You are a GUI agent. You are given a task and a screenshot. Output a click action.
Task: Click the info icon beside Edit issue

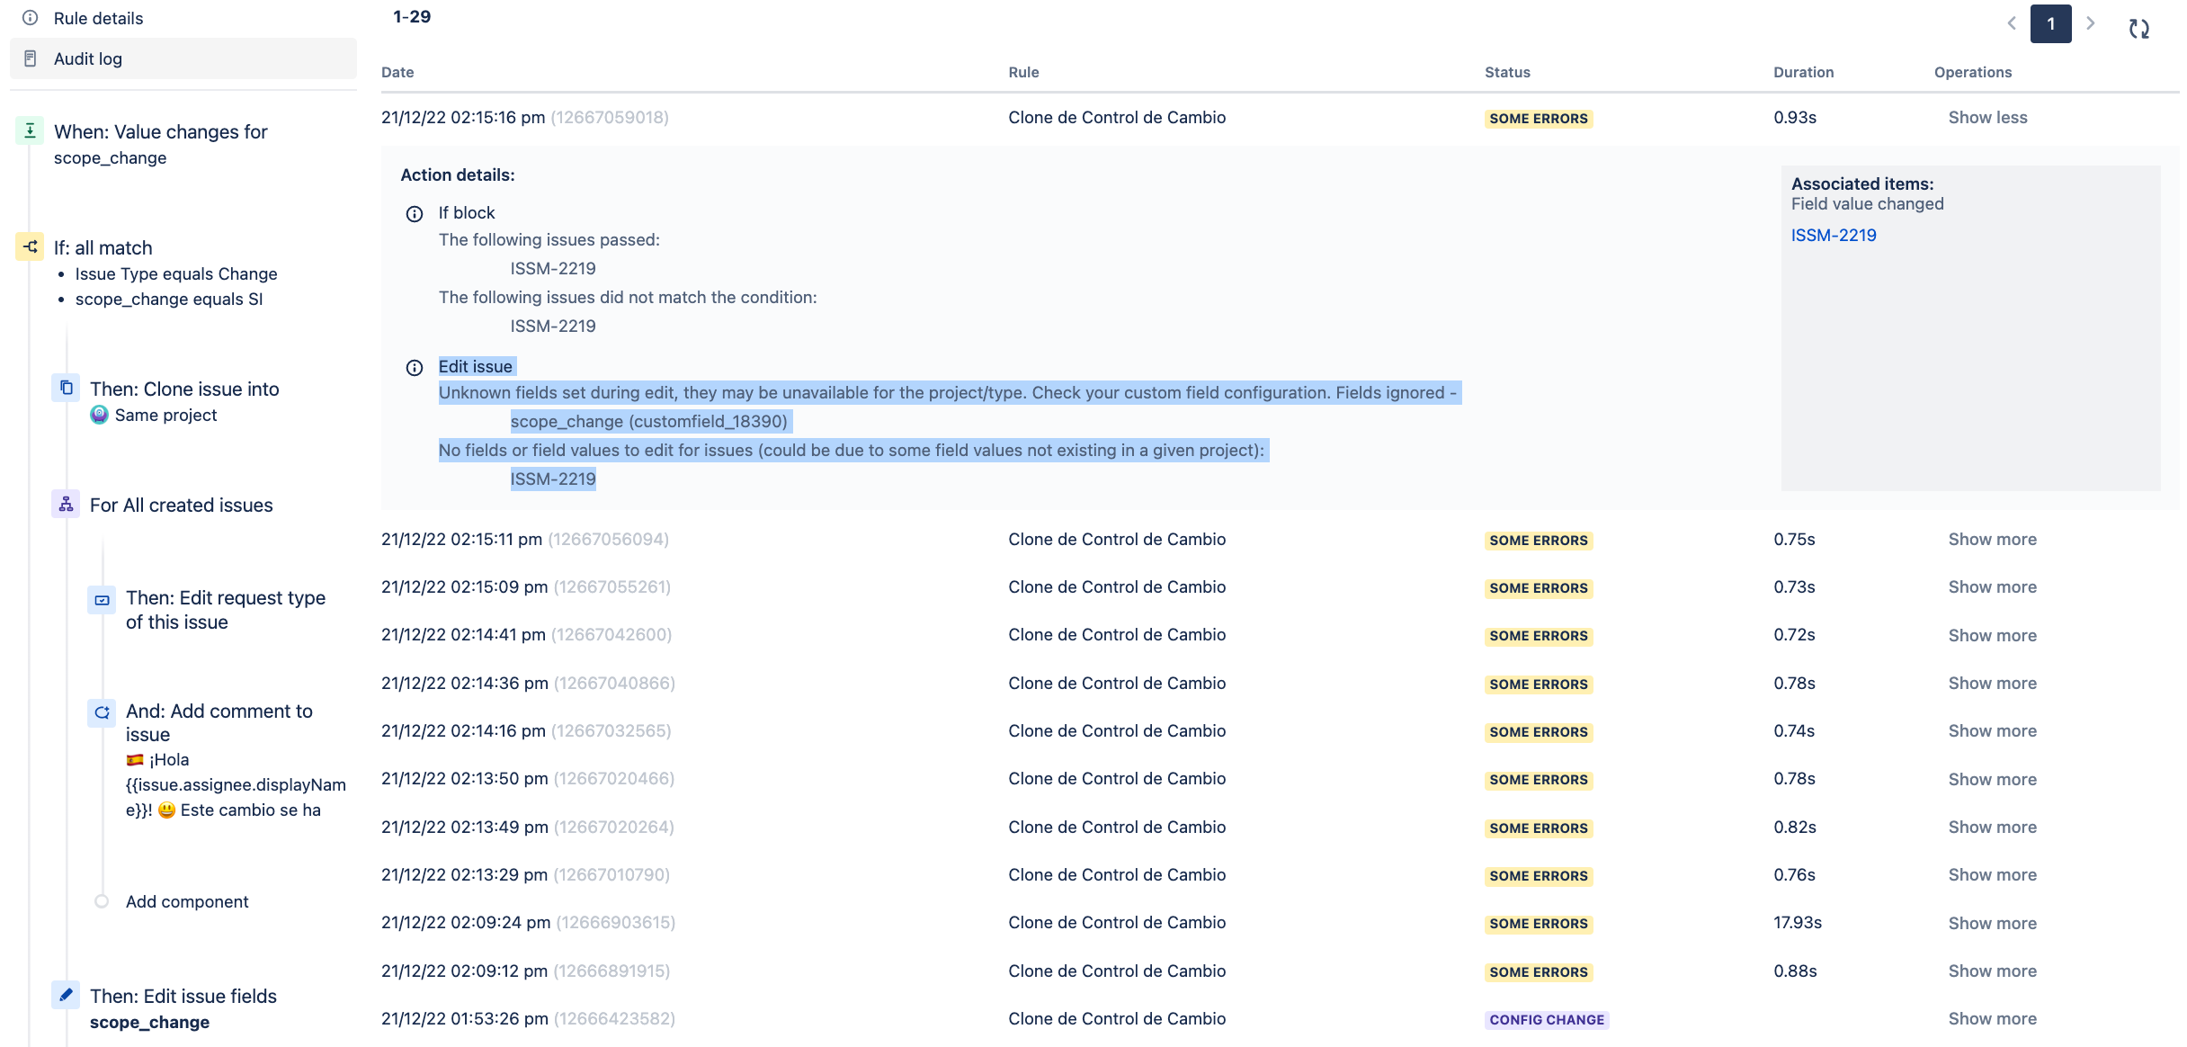click(x=415, y=367)
